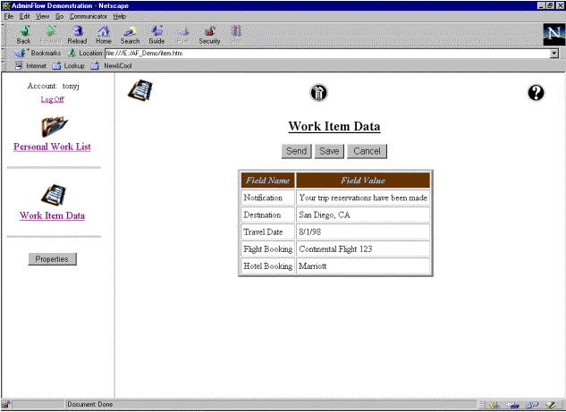This screenshot has width=566, height=412.
Task: Click the Log Off link
Action: pyautogui.click(x=53, y=99)
